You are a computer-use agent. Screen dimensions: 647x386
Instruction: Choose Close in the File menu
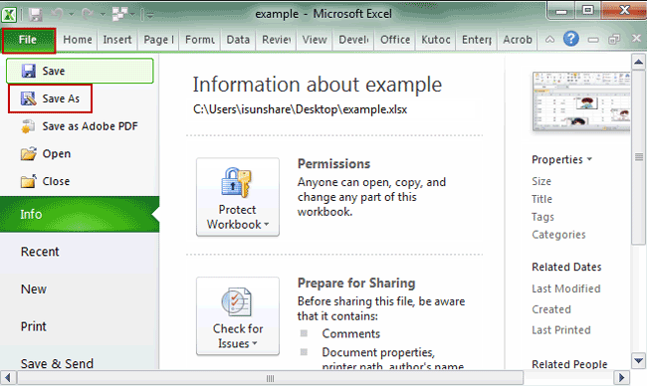46,181
